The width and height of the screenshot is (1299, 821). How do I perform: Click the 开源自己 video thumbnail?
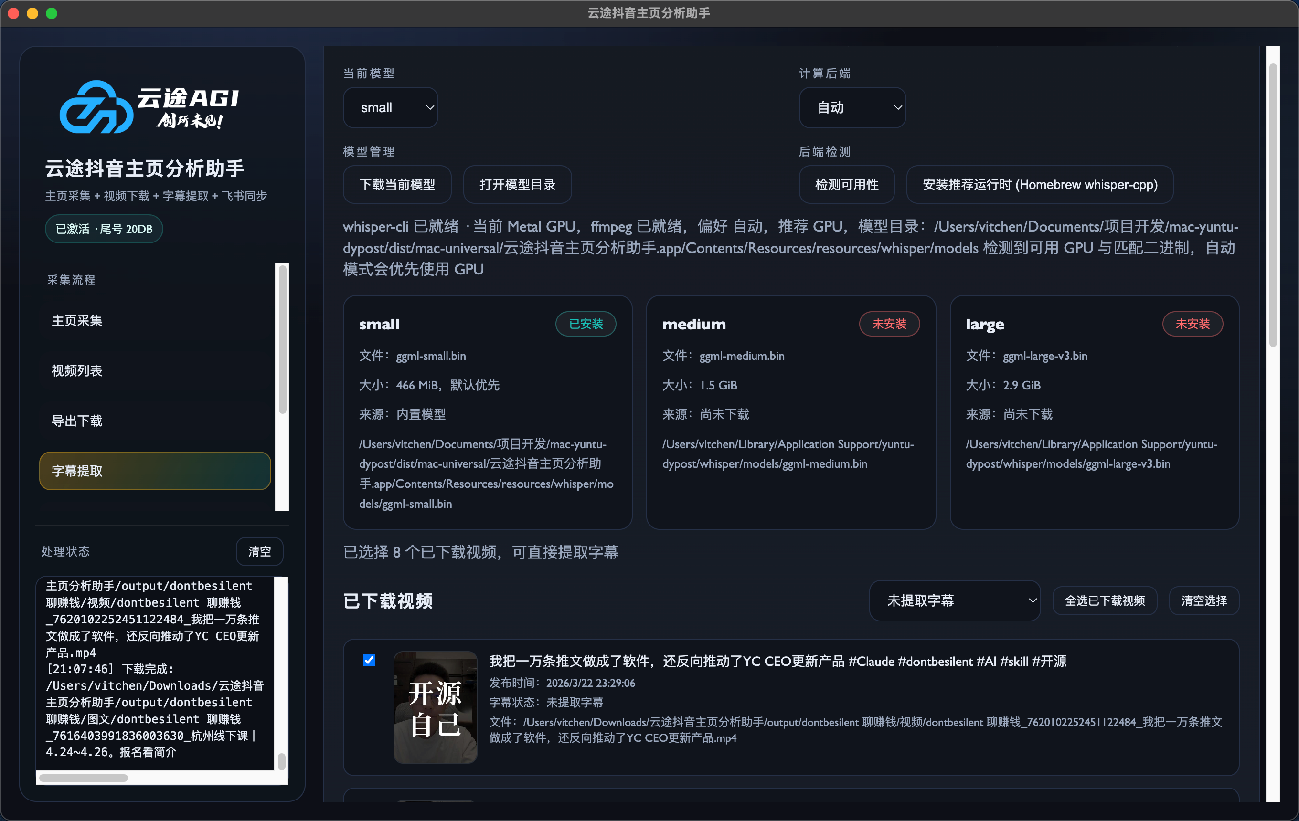point(435,707)
